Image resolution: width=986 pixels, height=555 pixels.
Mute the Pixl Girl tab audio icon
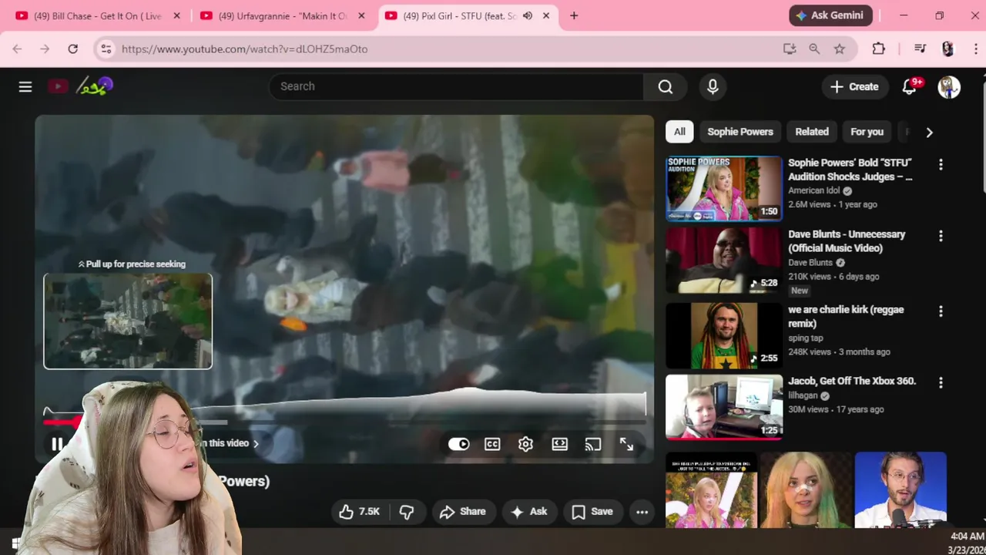[528, 15]
